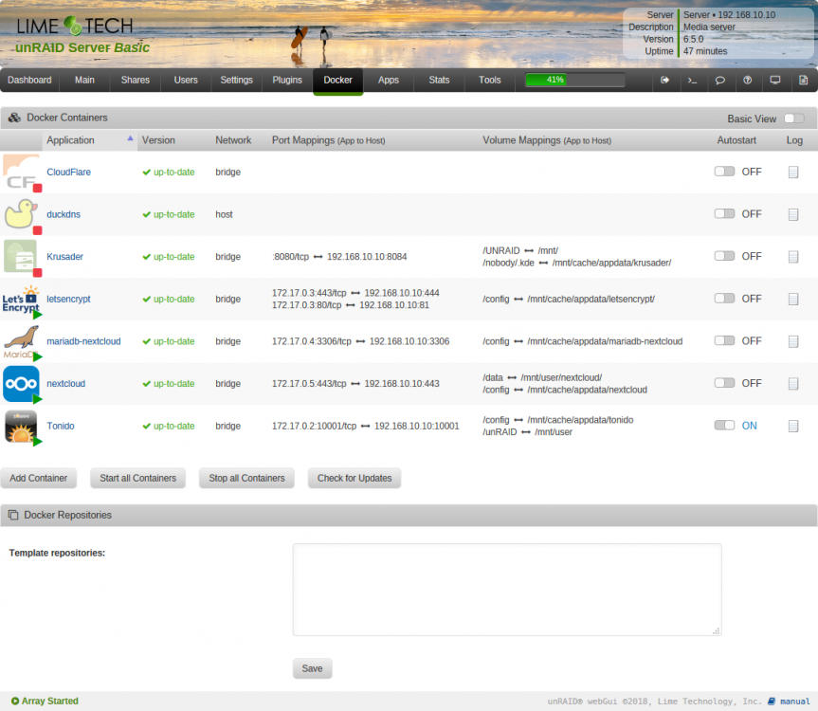Click the Docker Containers header icon
Image resolution: width=818 pixels, height=711 pixels.
pyautogui.click(x=14, y=118)
